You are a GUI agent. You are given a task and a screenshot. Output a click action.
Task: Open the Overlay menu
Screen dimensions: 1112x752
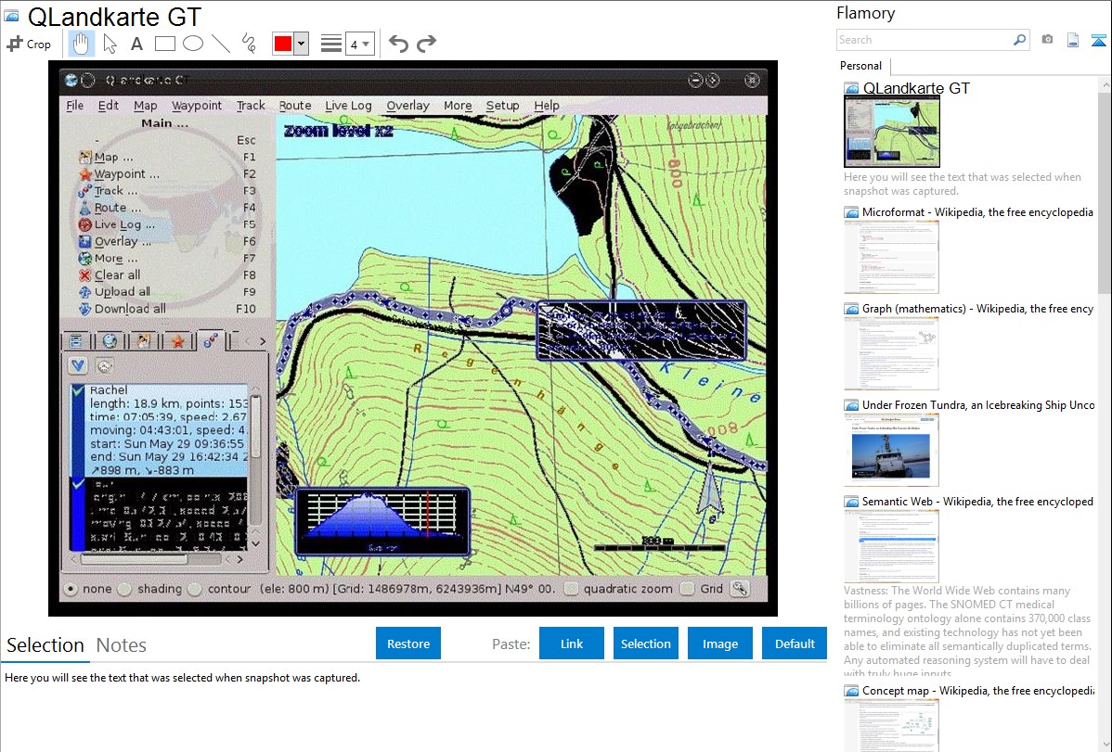[407, 106]
